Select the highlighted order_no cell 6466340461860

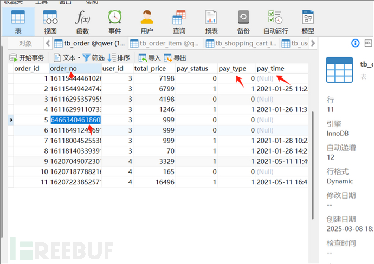coord(75,120)
